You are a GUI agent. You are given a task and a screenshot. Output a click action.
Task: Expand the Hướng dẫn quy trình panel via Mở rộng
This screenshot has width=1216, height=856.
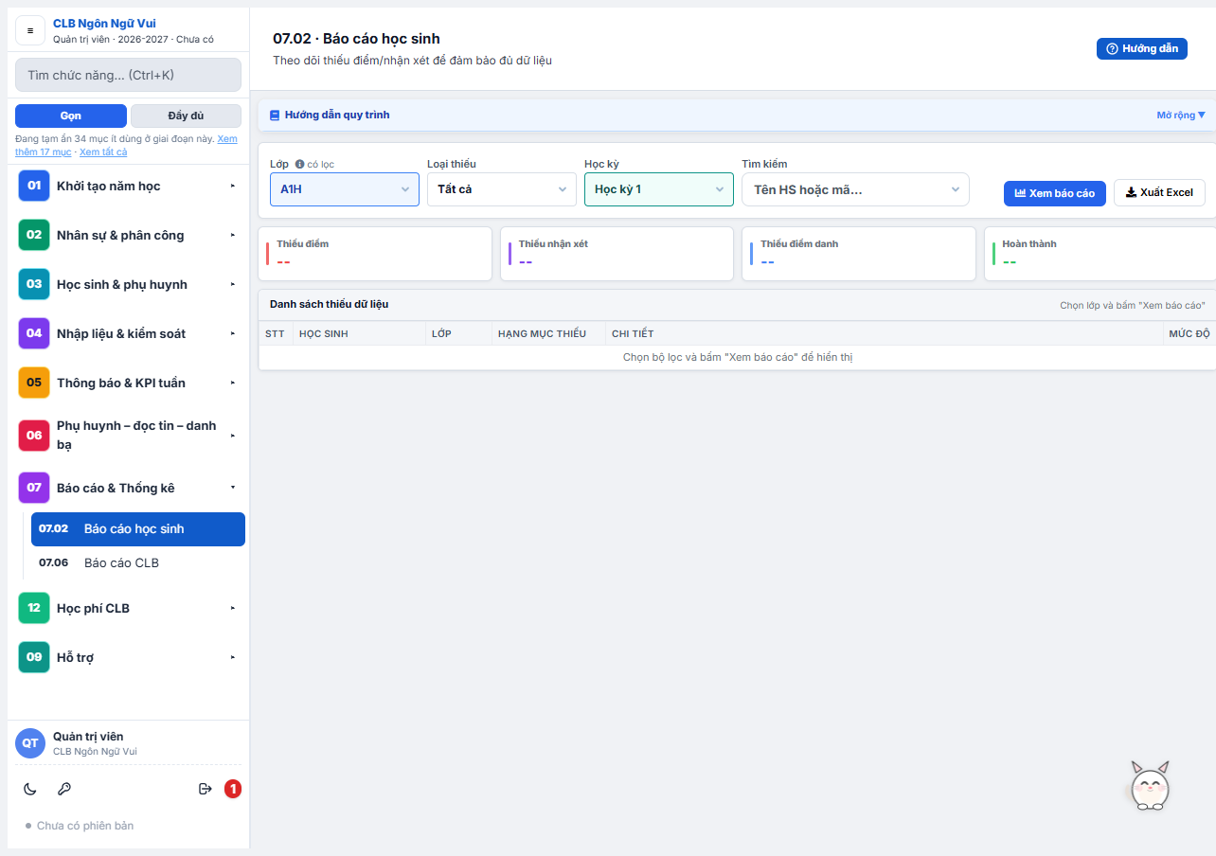1181,116
